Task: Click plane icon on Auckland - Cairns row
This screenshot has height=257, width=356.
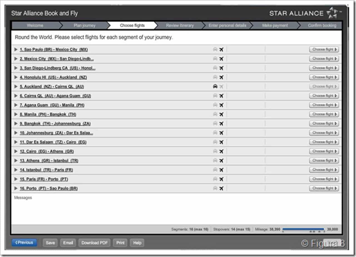Action: (221, 86)
